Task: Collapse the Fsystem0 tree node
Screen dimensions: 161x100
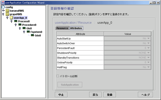Action: pyautogui.click(x=24, y=32)
